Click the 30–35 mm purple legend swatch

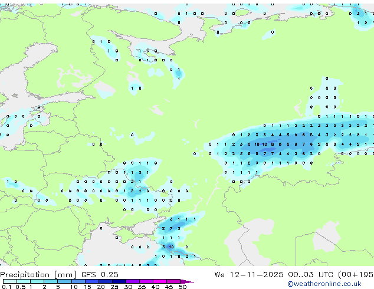pyautogui.click(x=133, y=281)
